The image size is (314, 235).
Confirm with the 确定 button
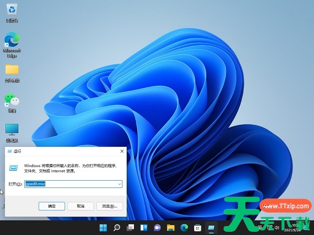pyautogui.click(x=52, y=206)
